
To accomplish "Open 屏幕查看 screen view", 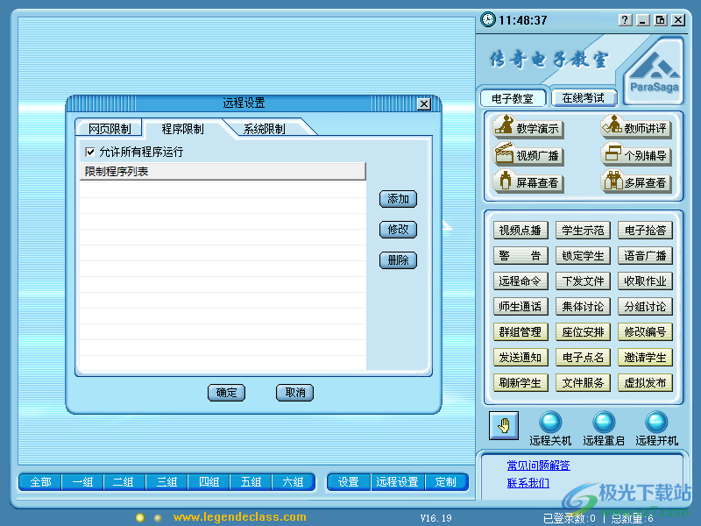I will click(528, 183).
